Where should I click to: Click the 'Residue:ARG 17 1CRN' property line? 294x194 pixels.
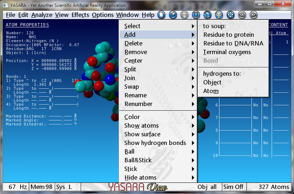tap(34, 49)
